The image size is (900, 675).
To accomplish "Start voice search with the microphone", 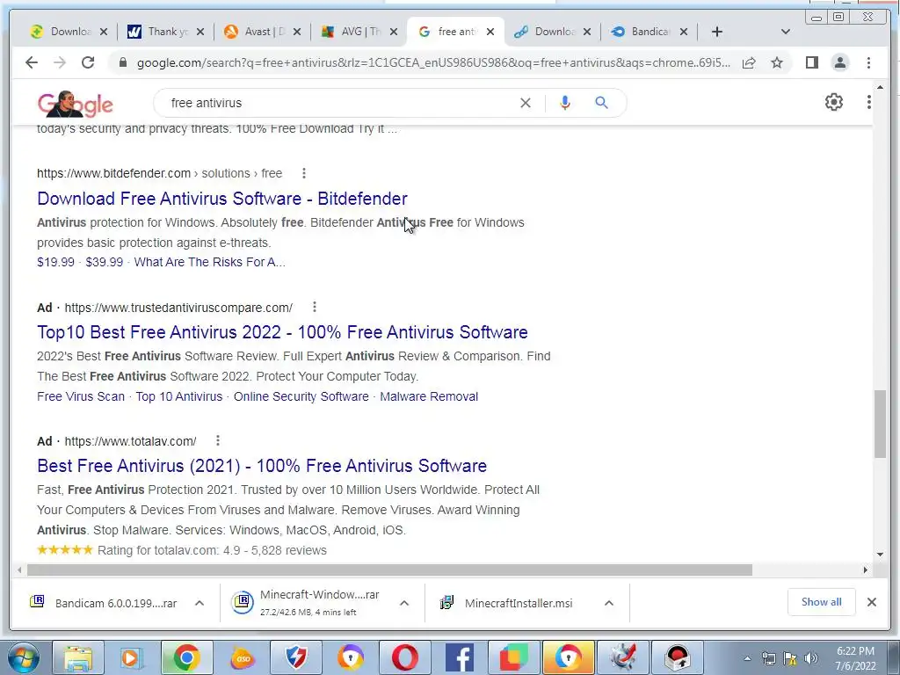I will point(565,103).
